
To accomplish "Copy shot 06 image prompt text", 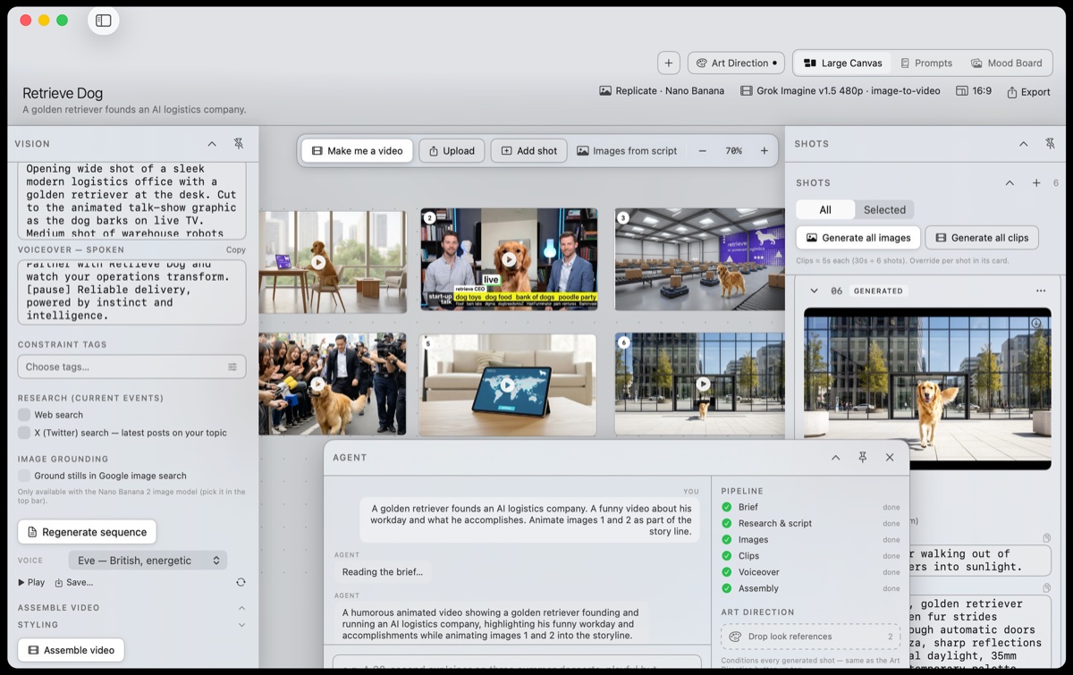I will (1045, 588).
